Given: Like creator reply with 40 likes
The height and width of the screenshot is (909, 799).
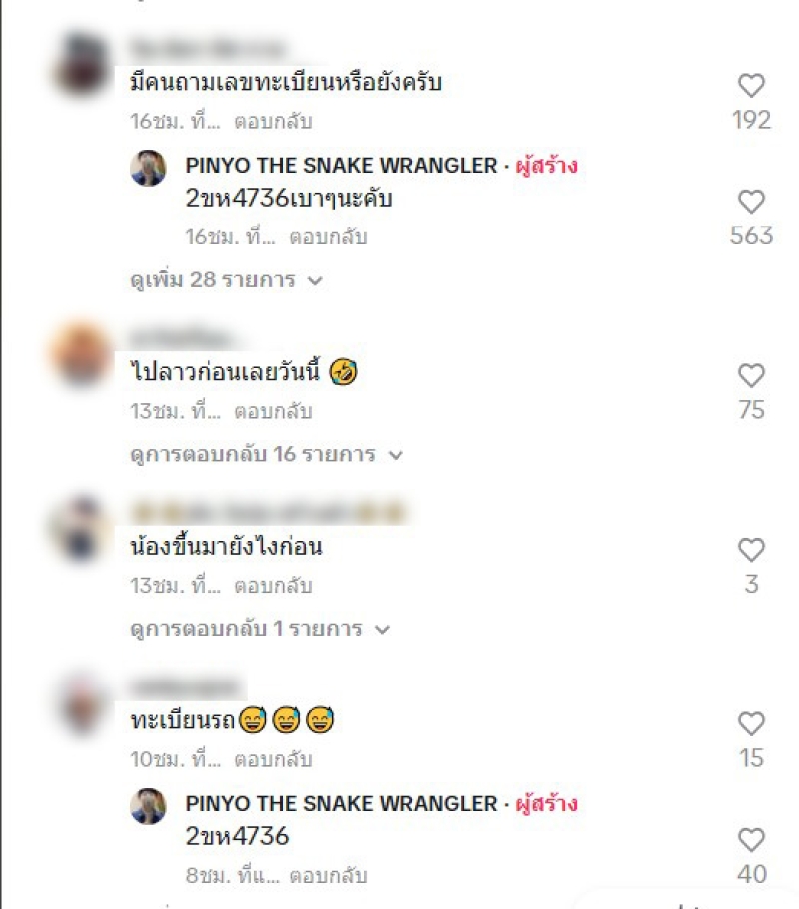Looking at the screenshot, I should [x=751, y=840].
